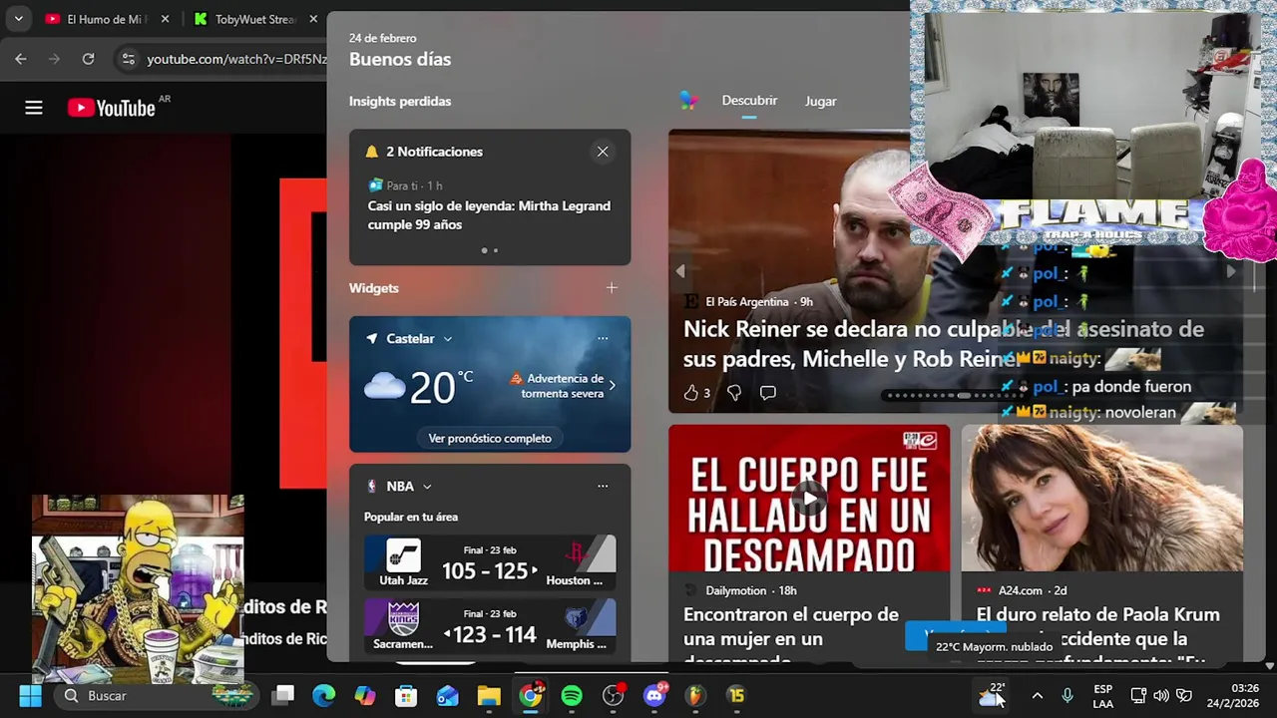1277x718 pixels.
Task: Like the Nick Reiner article
Action: coord(690,393)
